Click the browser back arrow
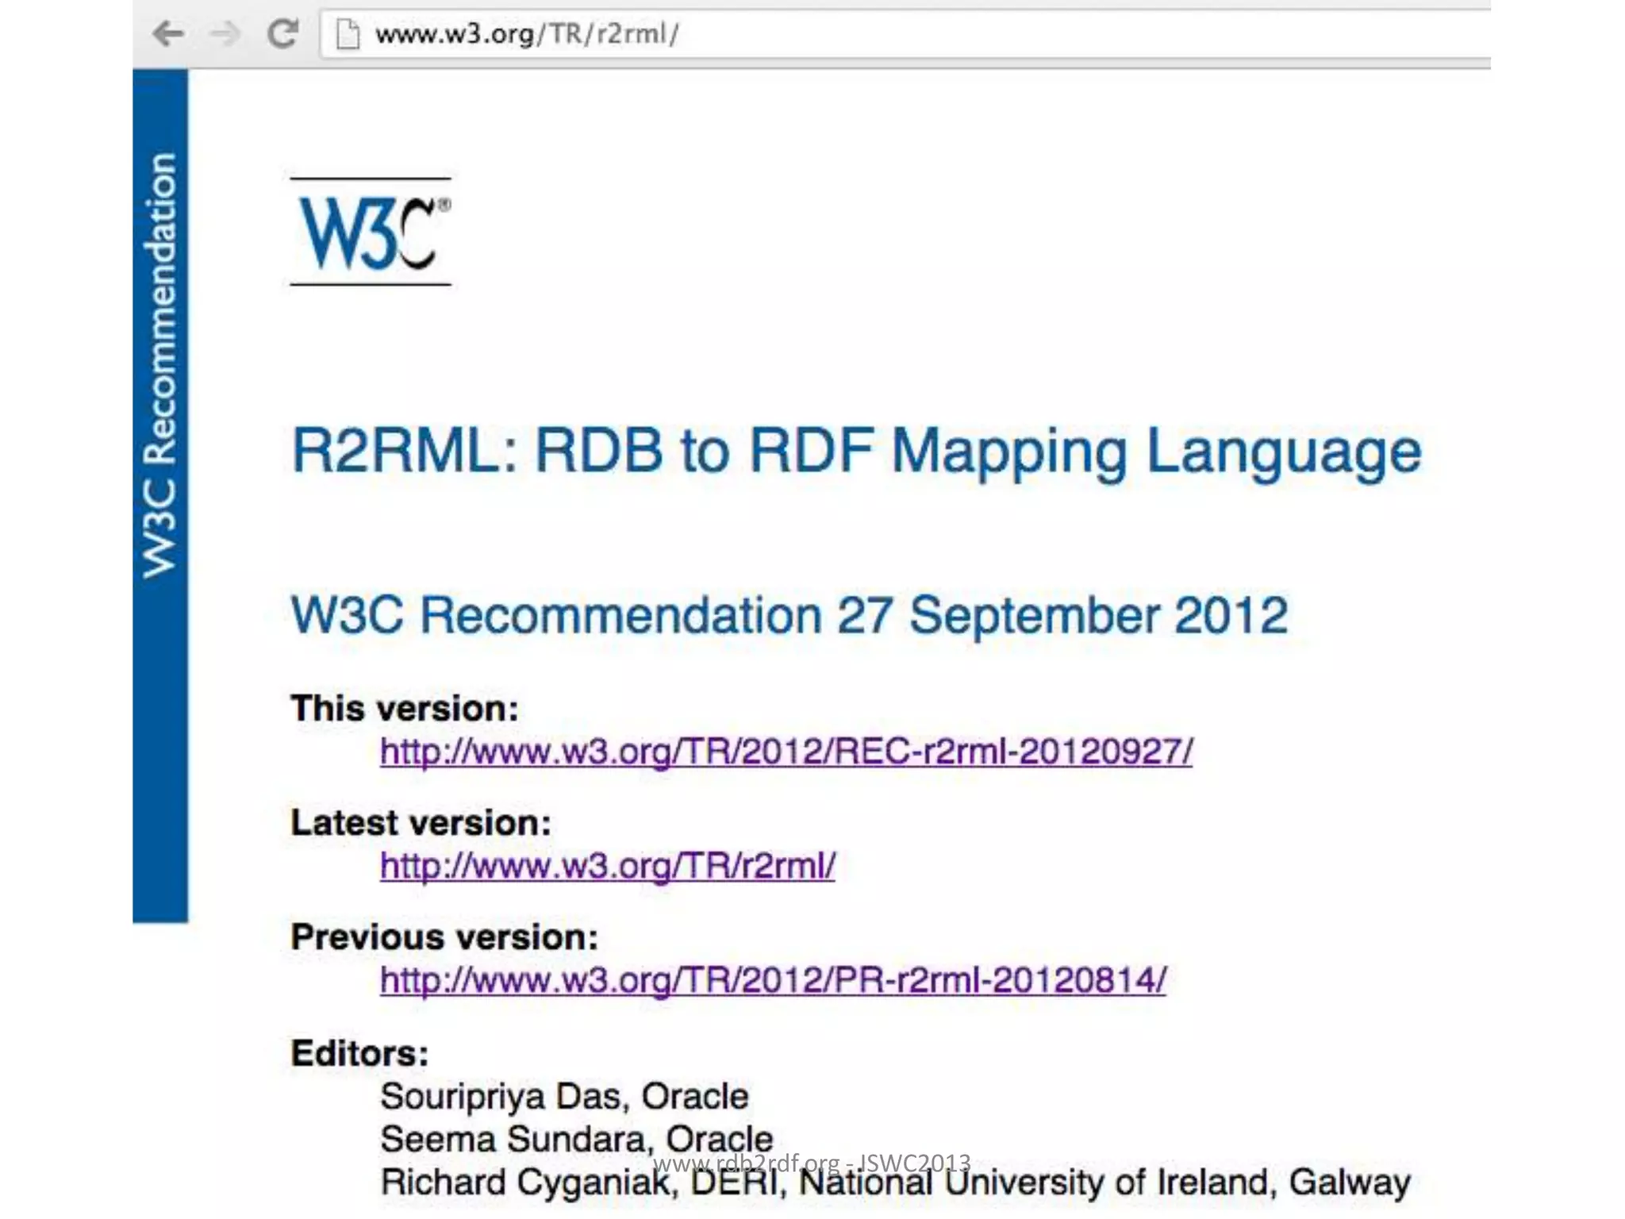This screenshot has height=1219, width=1625. click(168, 34)
